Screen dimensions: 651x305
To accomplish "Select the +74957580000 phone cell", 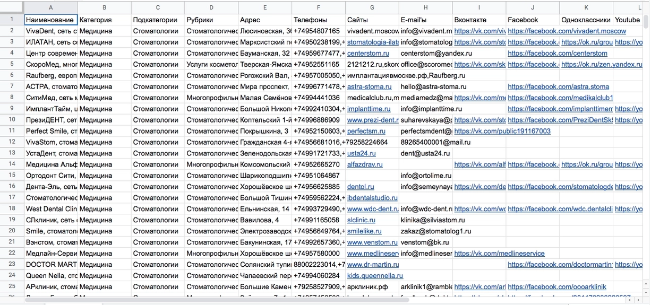I will click(x=319, y=254).
